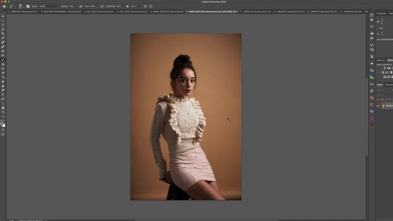
Task: Hide the Background layer eye icon
Action: (x=378, y=106)
